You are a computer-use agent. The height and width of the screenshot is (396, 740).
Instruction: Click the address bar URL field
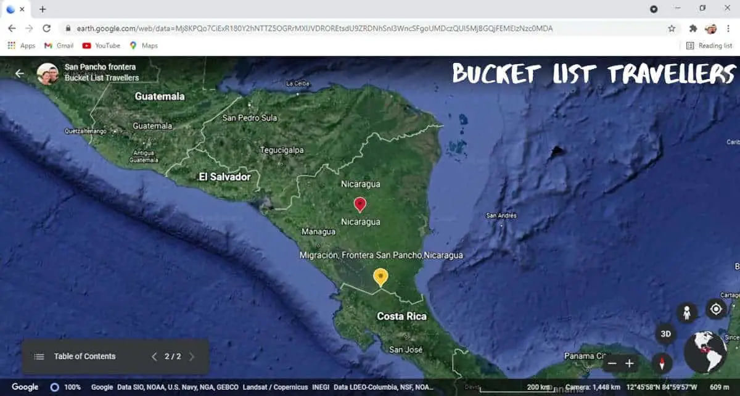click(x=308, y=28)
